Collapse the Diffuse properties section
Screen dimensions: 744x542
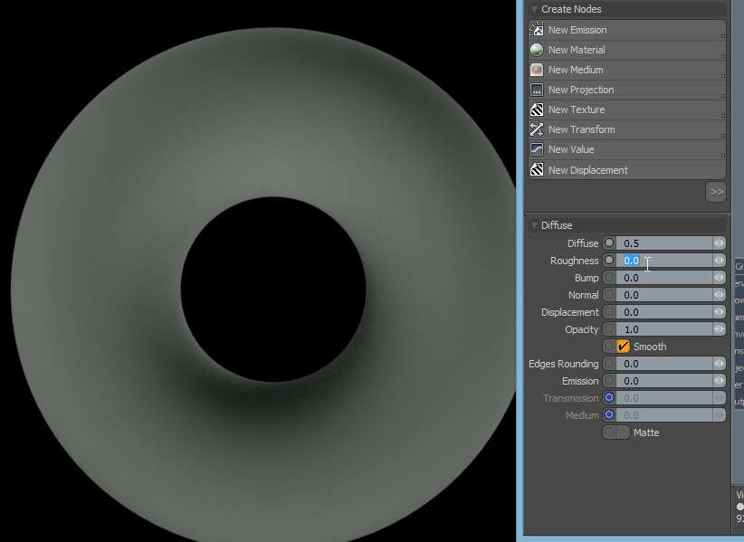click(x=534, y=225)
